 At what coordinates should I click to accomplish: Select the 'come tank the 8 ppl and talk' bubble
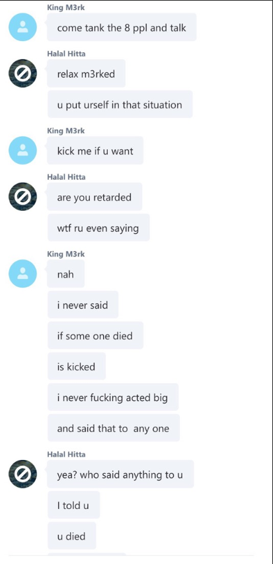tap(122, 27)
